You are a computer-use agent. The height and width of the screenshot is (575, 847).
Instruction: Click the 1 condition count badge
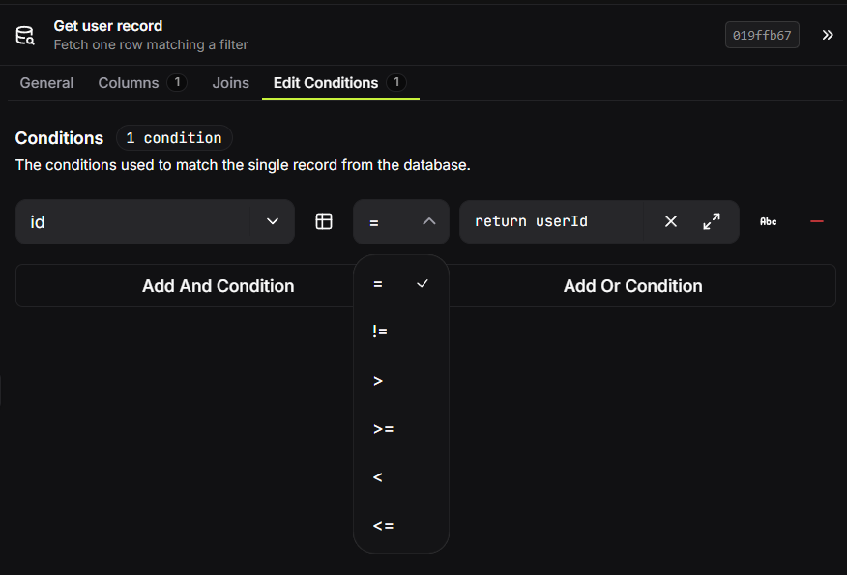pyautogui.click(x=174, y=138)
